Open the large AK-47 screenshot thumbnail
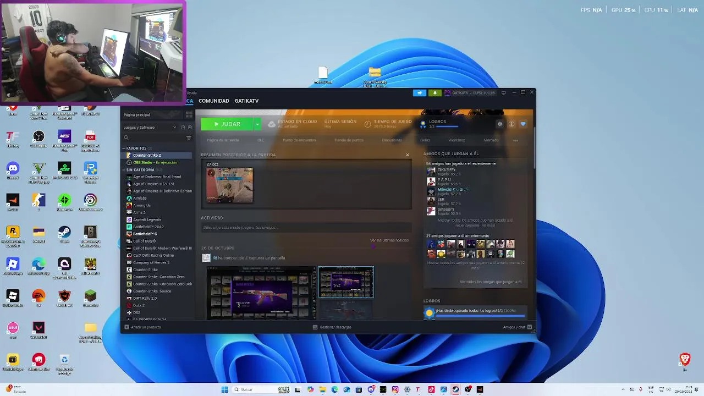 pos(261,293)
